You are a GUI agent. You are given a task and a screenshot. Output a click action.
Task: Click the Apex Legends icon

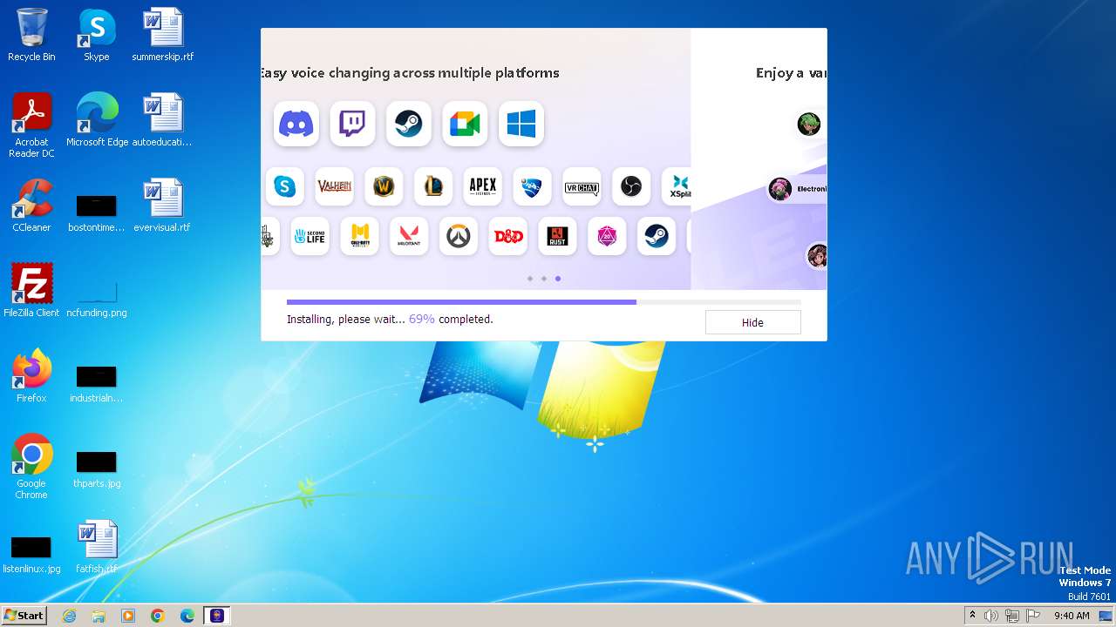(483, 186)
